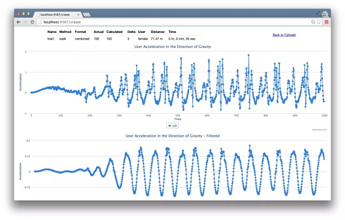
Task: Click the zoom magnifier icon in address bar
Action: [x=313, y=22]
